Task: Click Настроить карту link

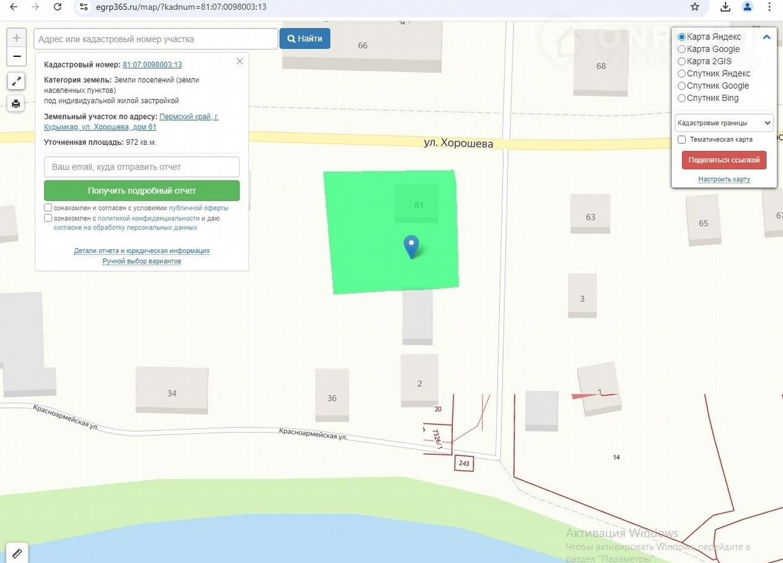Action: click(724, 179)
